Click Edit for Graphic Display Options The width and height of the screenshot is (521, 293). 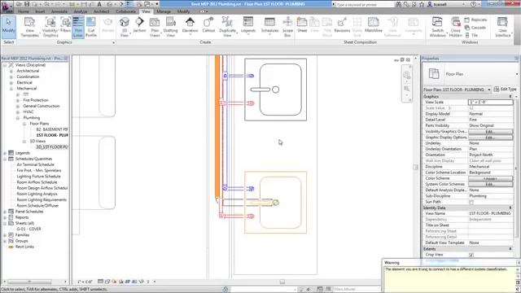490,138
